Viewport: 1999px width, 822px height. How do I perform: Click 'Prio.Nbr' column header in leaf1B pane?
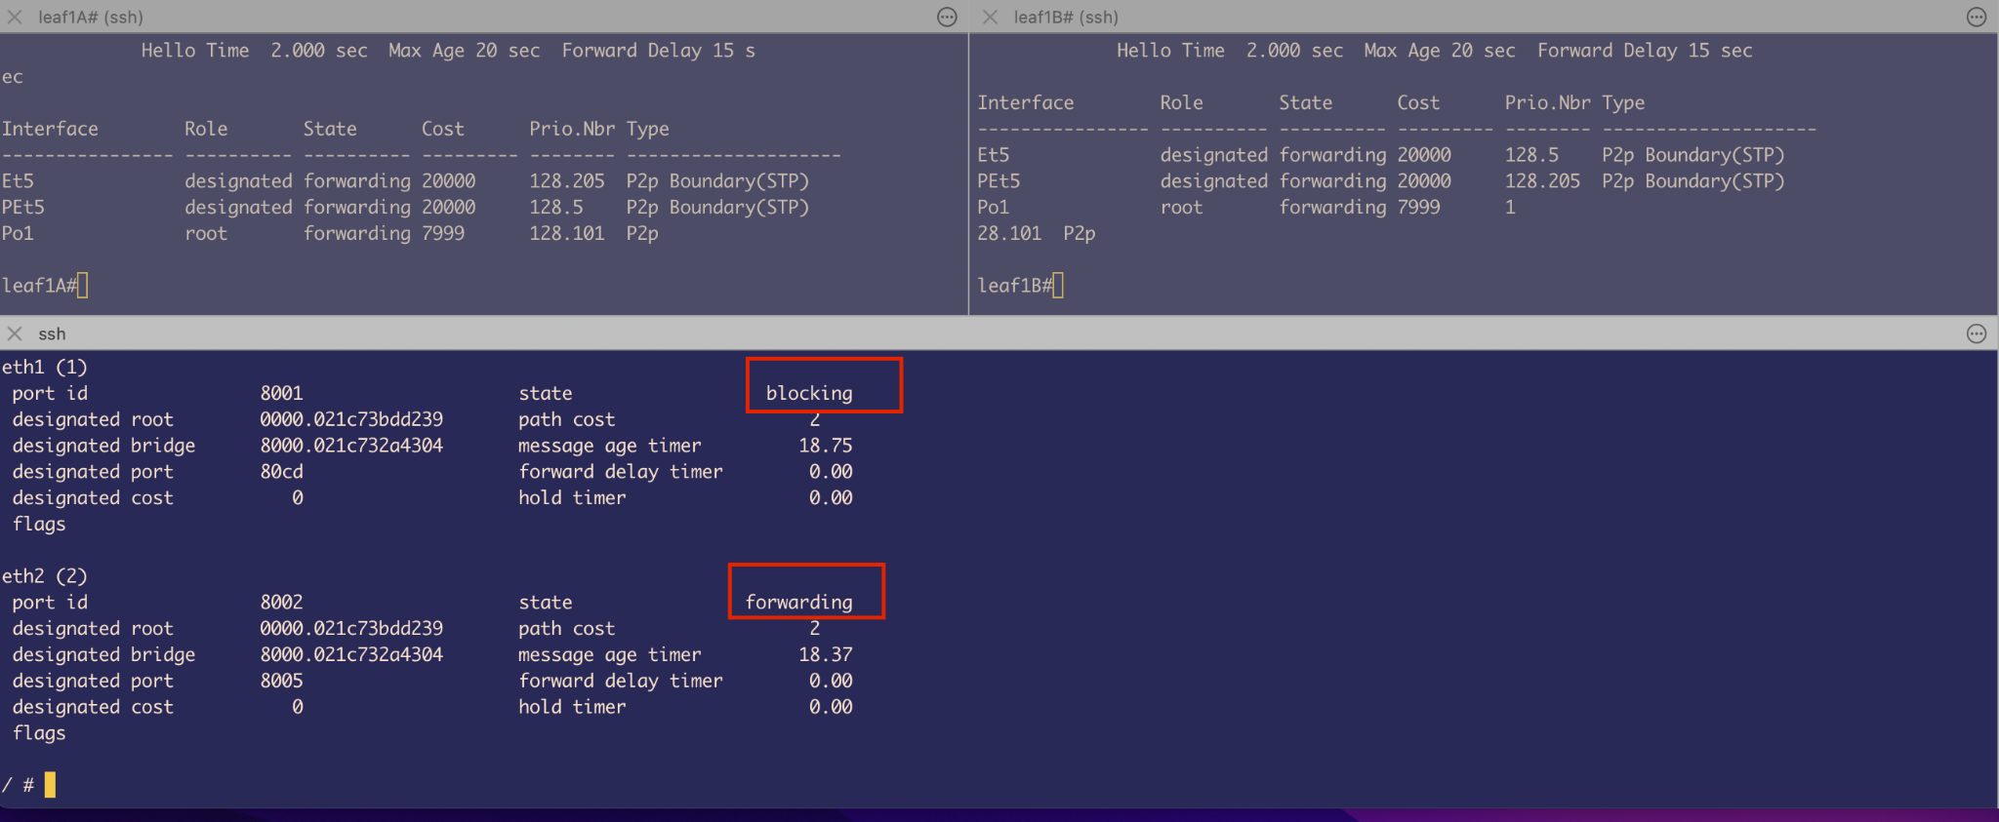pyautogui.click(x=1547, y=101)
